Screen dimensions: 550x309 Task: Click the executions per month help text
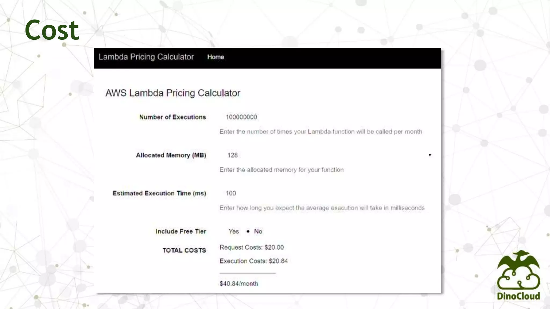tap(321, 131)
